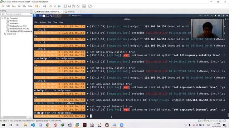The width and height of the screenshot is (229, 128).
Task: Open Task View on taskbar
Action: 18,125
